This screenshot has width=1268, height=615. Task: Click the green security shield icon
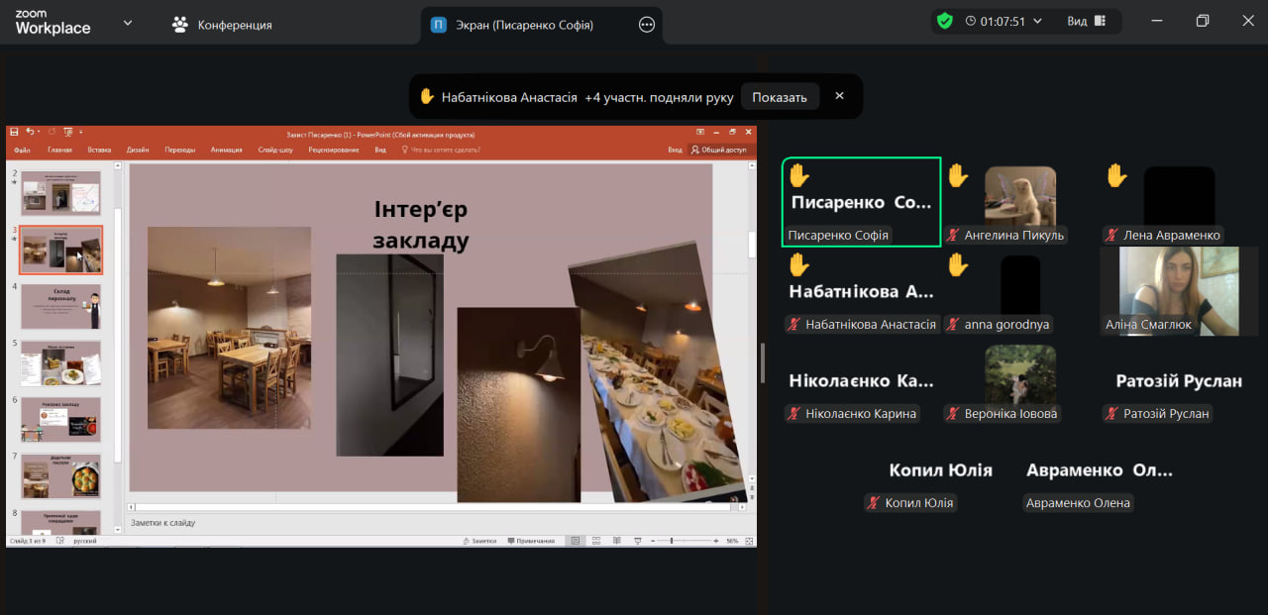(x=945, y=21)
